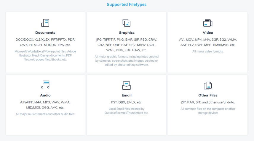Click the Graphics image stack icon
The image size is (254, 141).
point(127,23)
